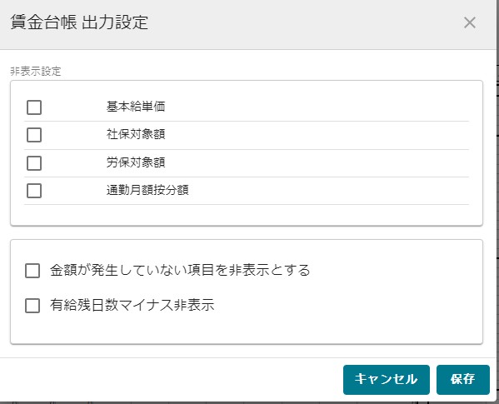Click the 有給残日数マイナス非表示 label text
499x404 pixels.
(x=132, y=305)
